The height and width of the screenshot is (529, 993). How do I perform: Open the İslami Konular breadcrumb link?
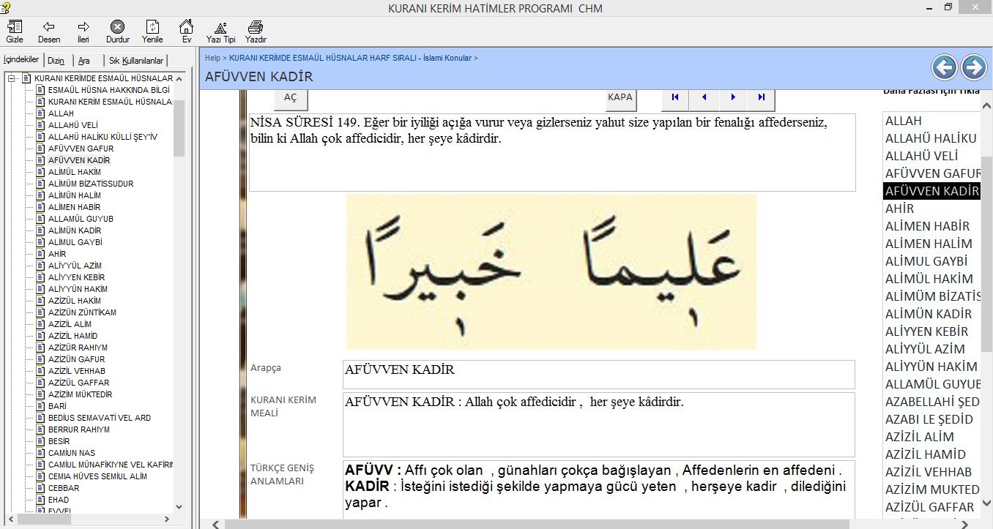pyautogui.click(x=448, y=58)
